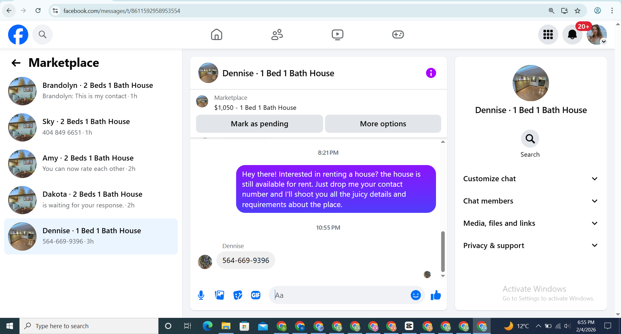Open Brandolyn 2 Beds 1 Bath House conversation
This screenshot has width=621, height=334.
pos(91,91)
